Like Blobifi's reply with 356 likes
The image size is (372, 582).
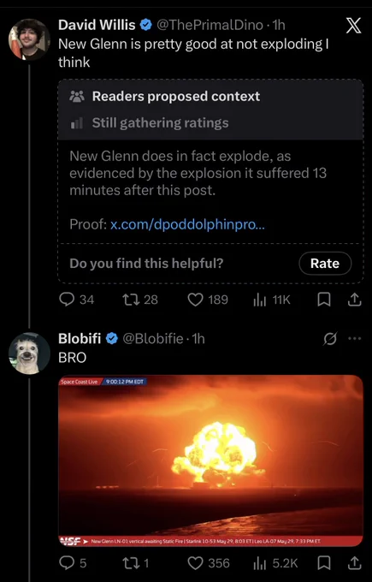click(x=209, y=563)
